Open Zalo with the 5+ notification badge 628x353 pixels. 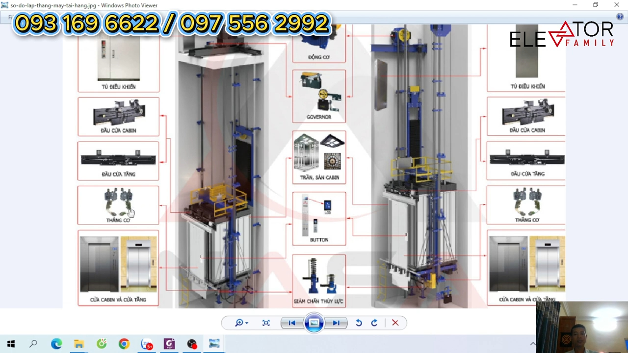point(147,344)
